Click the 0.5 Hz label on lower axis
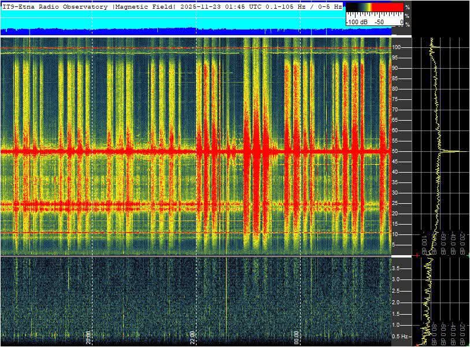This screenshot has height=347, width=470. 399,337
